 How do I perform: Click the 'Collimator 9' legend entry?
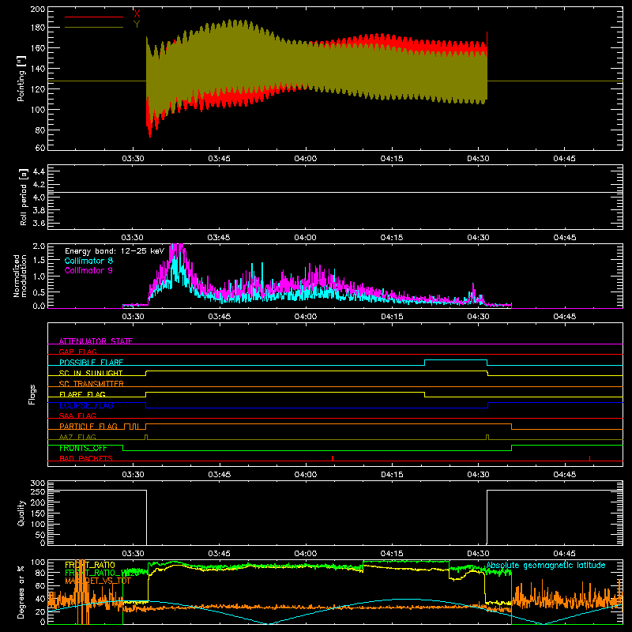(88, 270)
